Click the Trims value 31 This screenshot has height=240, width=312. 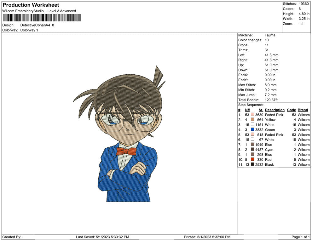pyautogui.click(x=267, y=50)
